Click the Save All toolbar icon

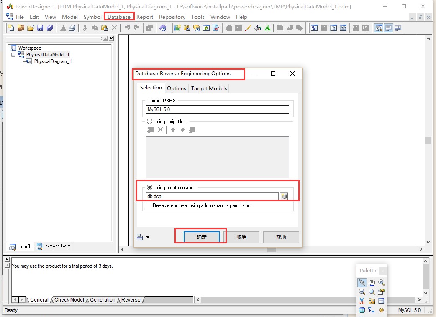(x=50, y=28)
